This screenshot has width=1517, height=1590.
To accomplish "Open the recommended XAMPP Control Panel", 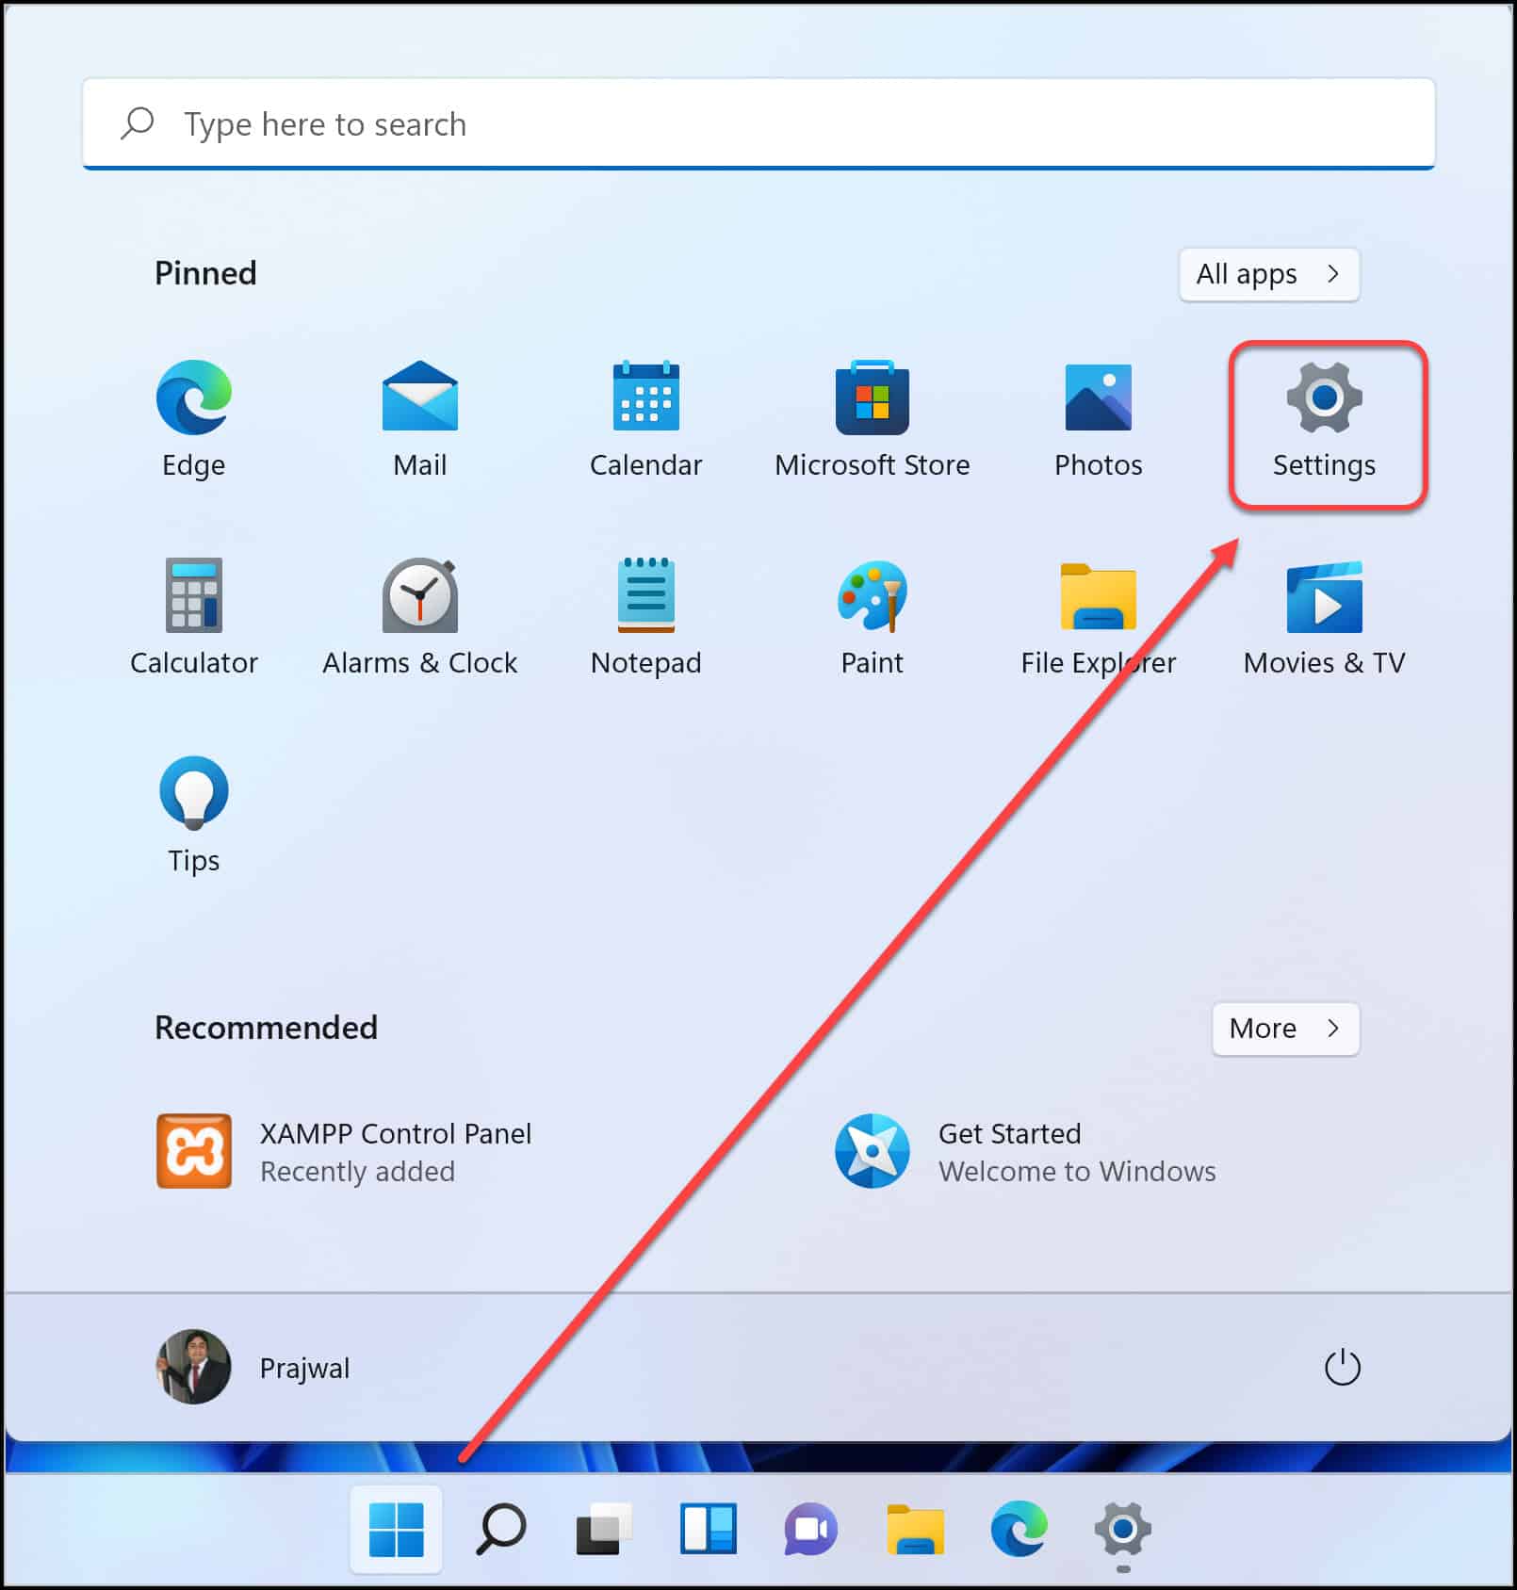I will click(x=345, y=1151).
